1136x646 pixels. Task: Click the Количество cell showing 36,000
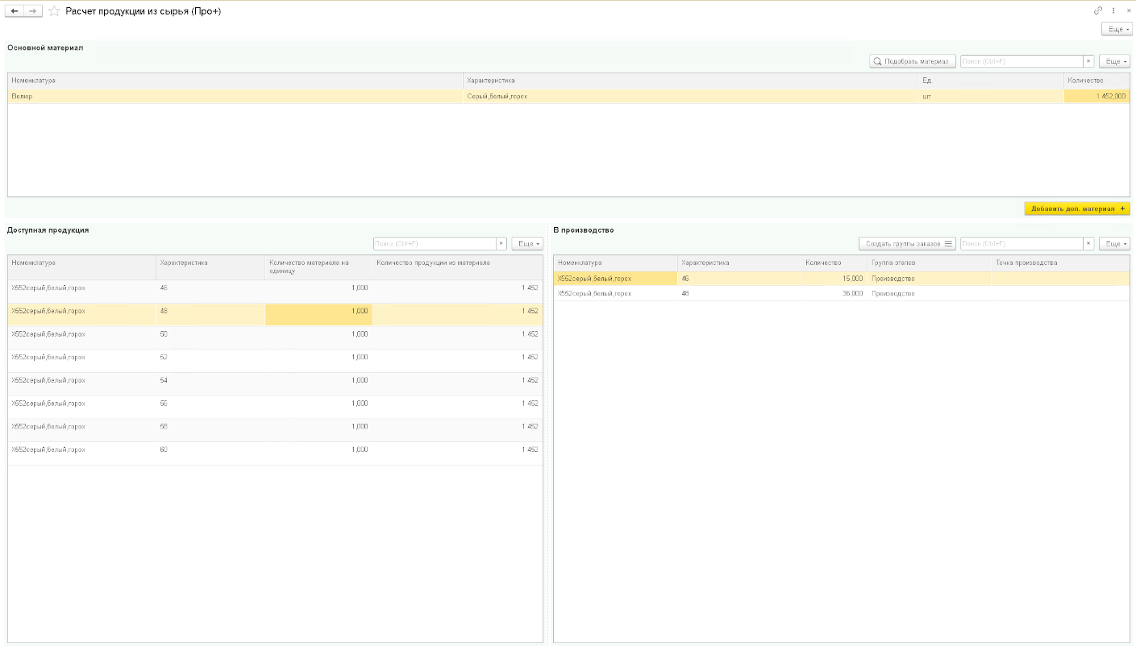tap(834, 293)
